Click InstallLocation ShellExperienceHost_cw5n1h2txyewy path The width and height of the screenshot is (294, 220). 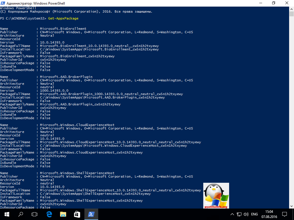pyautogui.click(x=95, y=194)
